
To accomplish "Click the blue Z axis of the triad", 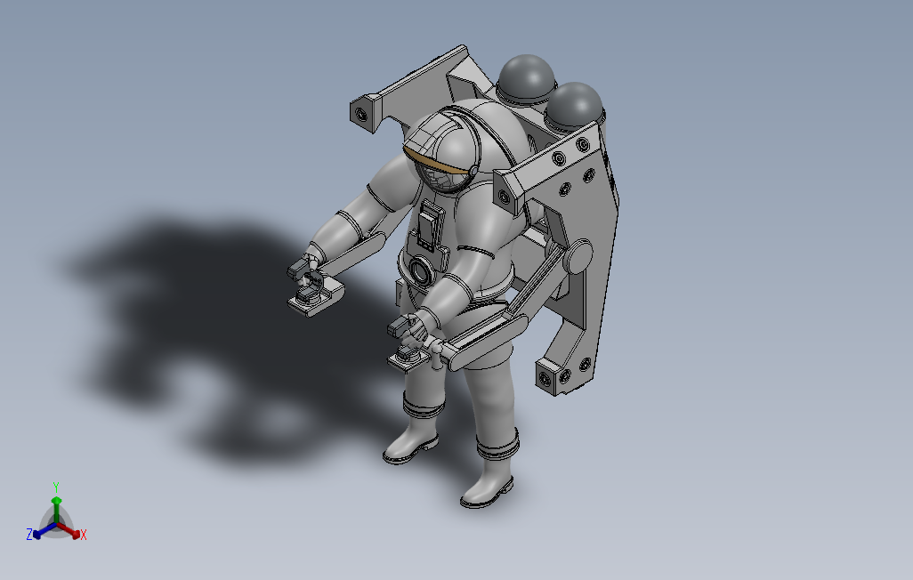I will tap(43, 531).
